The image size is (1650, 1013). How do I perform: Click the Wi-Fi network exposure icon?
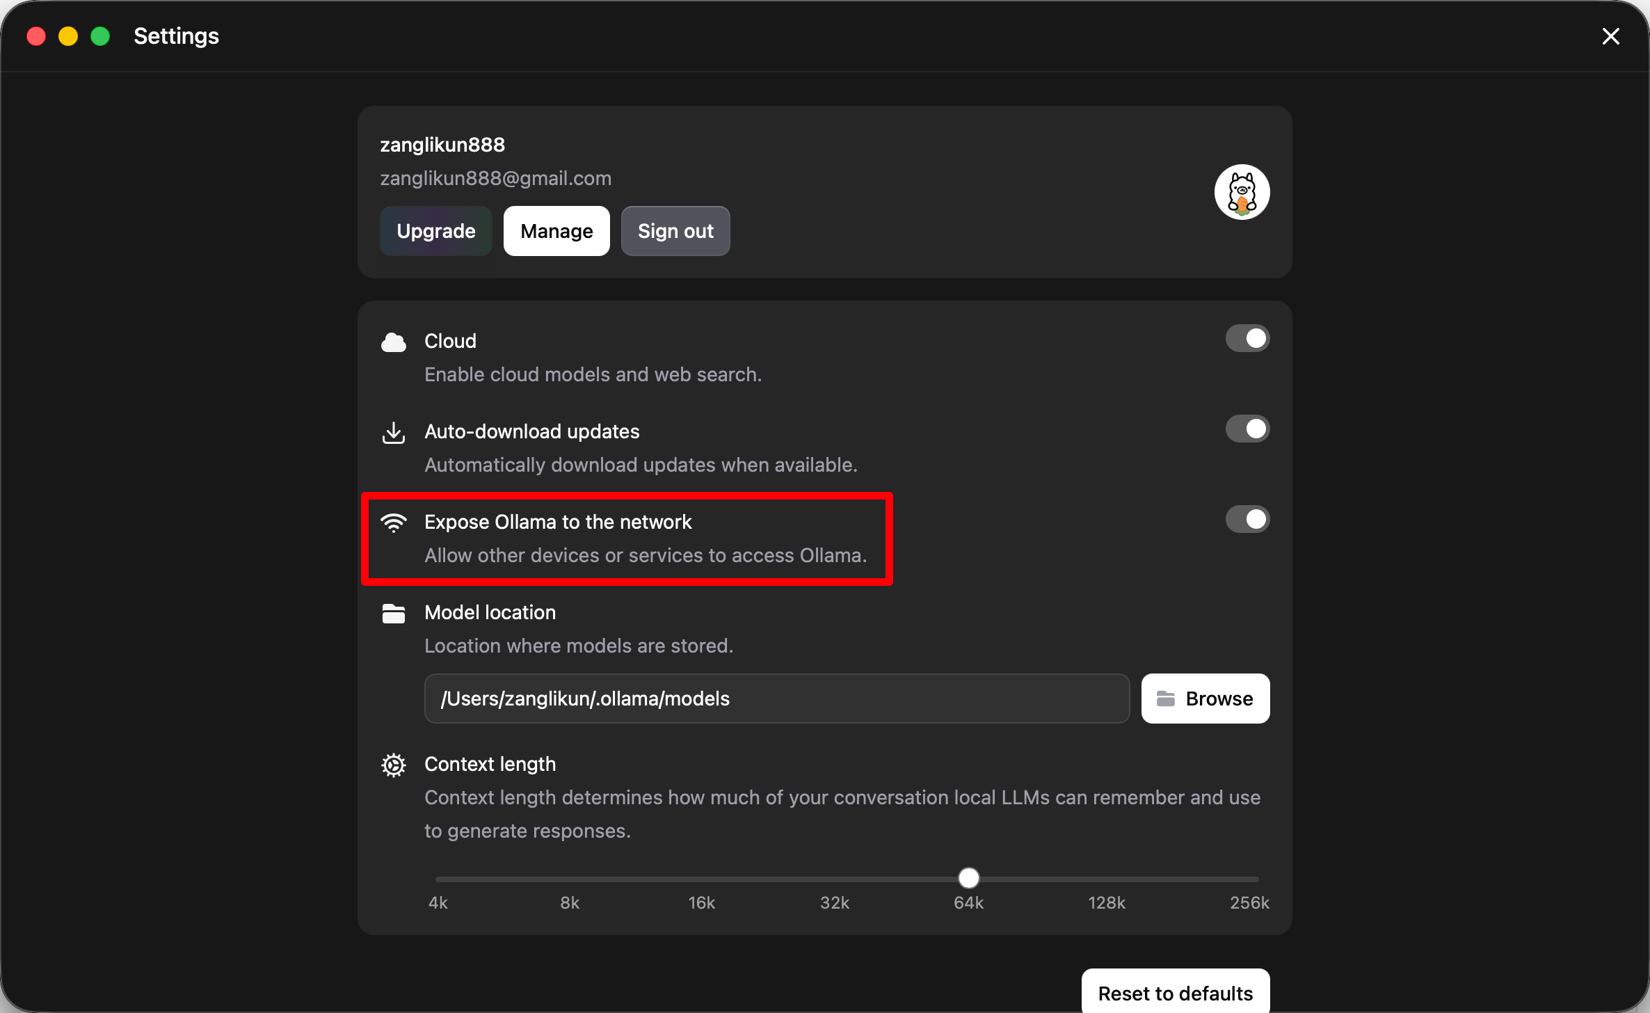[x=394, y=523]
